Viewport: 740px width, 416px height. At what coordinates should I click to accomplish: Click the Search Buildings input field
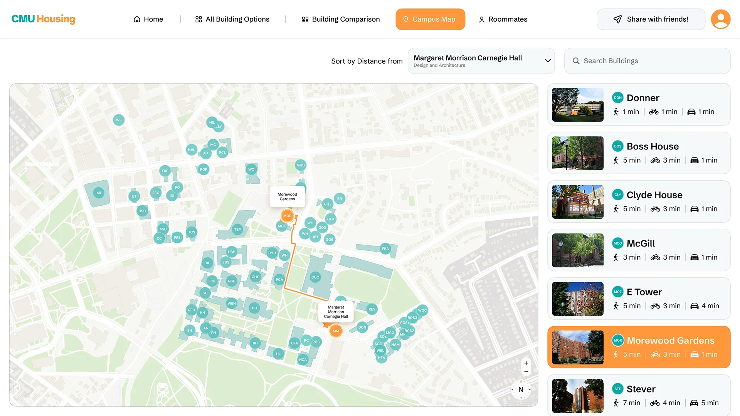pyautogui.click(x=647, y=61)
